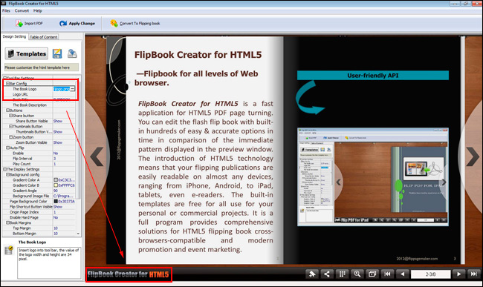Jump to last page button
The image size is (483, 287).
[x=474, y=274]
